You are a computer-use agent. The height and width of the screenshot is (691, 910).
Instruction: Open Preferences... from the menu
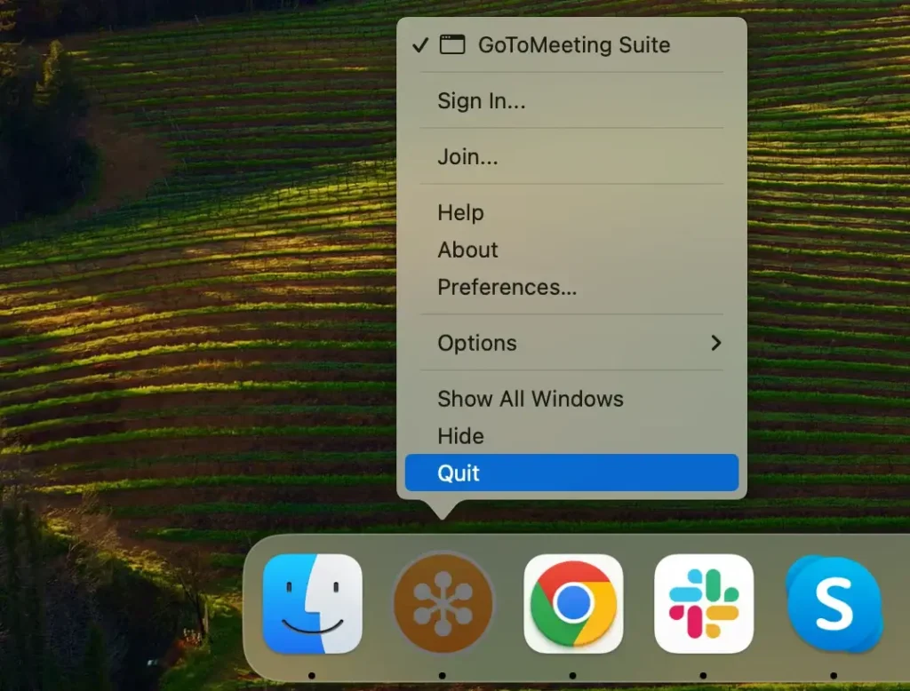point(571,287)
